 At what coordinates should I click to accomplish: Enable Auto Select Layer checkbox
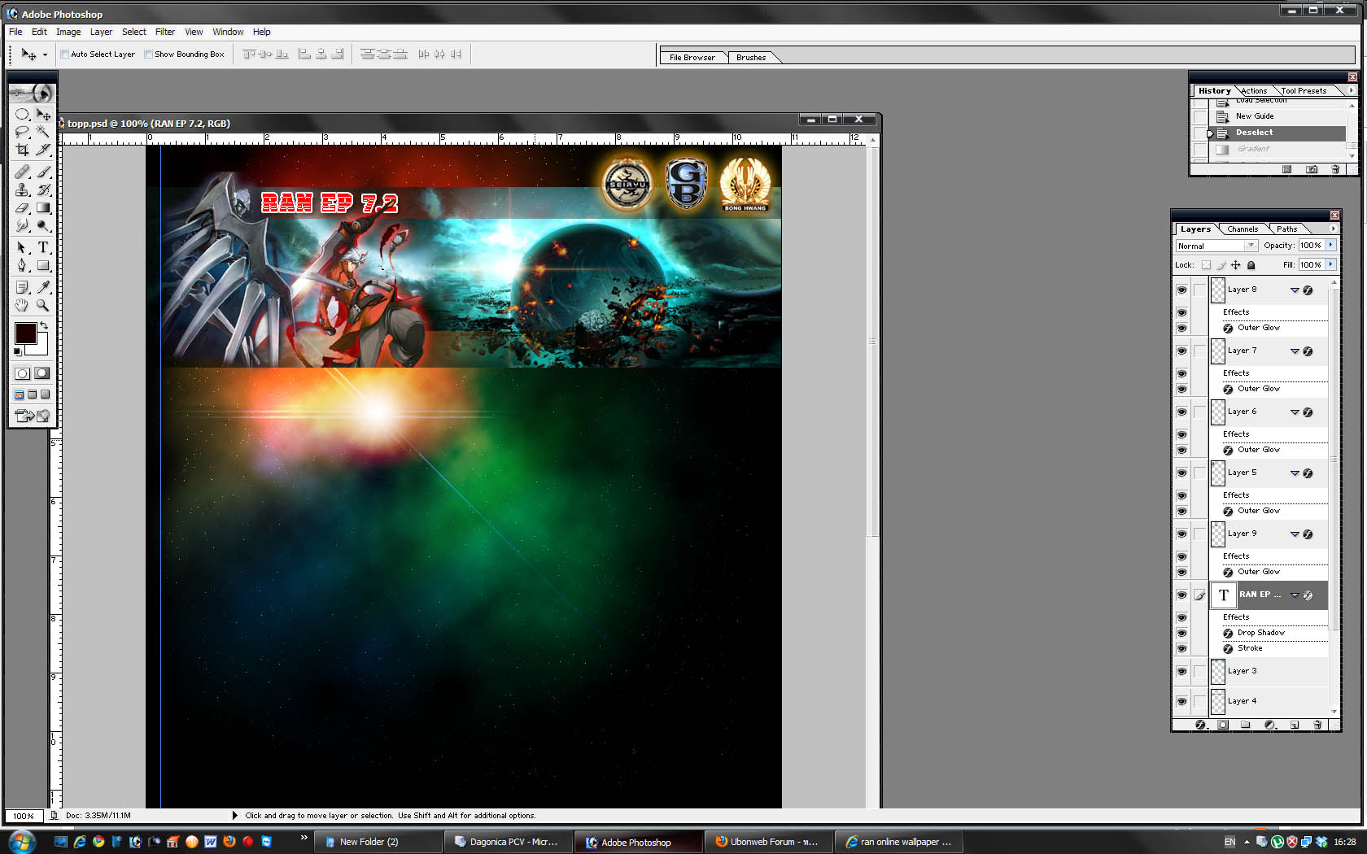coord(65,54)
